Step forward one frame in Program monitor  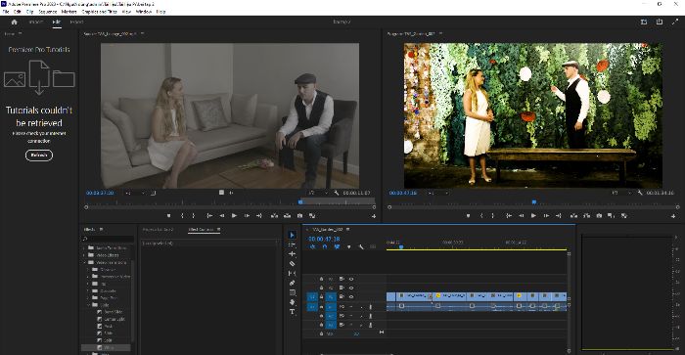546,216
